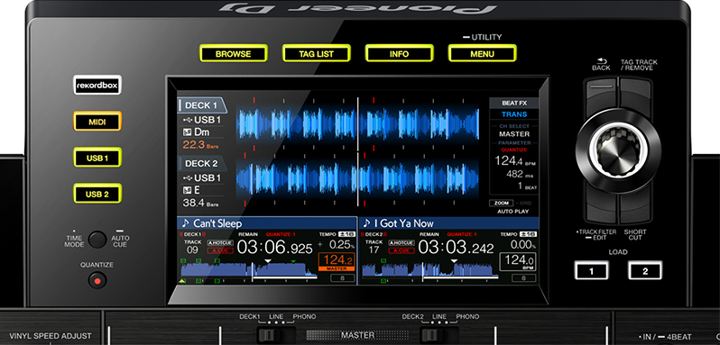Tap the yellow memory cue marker on deck 1
The height and width of the screenshot is (345, 720).
pos(182,281)
